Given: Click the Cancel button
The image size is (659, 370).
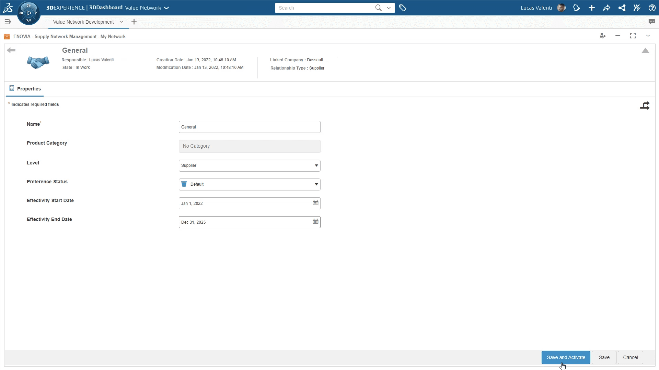Looking at the screenshot, I should [631, 357].
